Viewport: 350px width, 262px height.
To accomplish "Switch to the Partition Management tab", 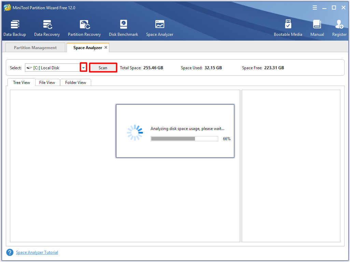I will coord(35,47).
